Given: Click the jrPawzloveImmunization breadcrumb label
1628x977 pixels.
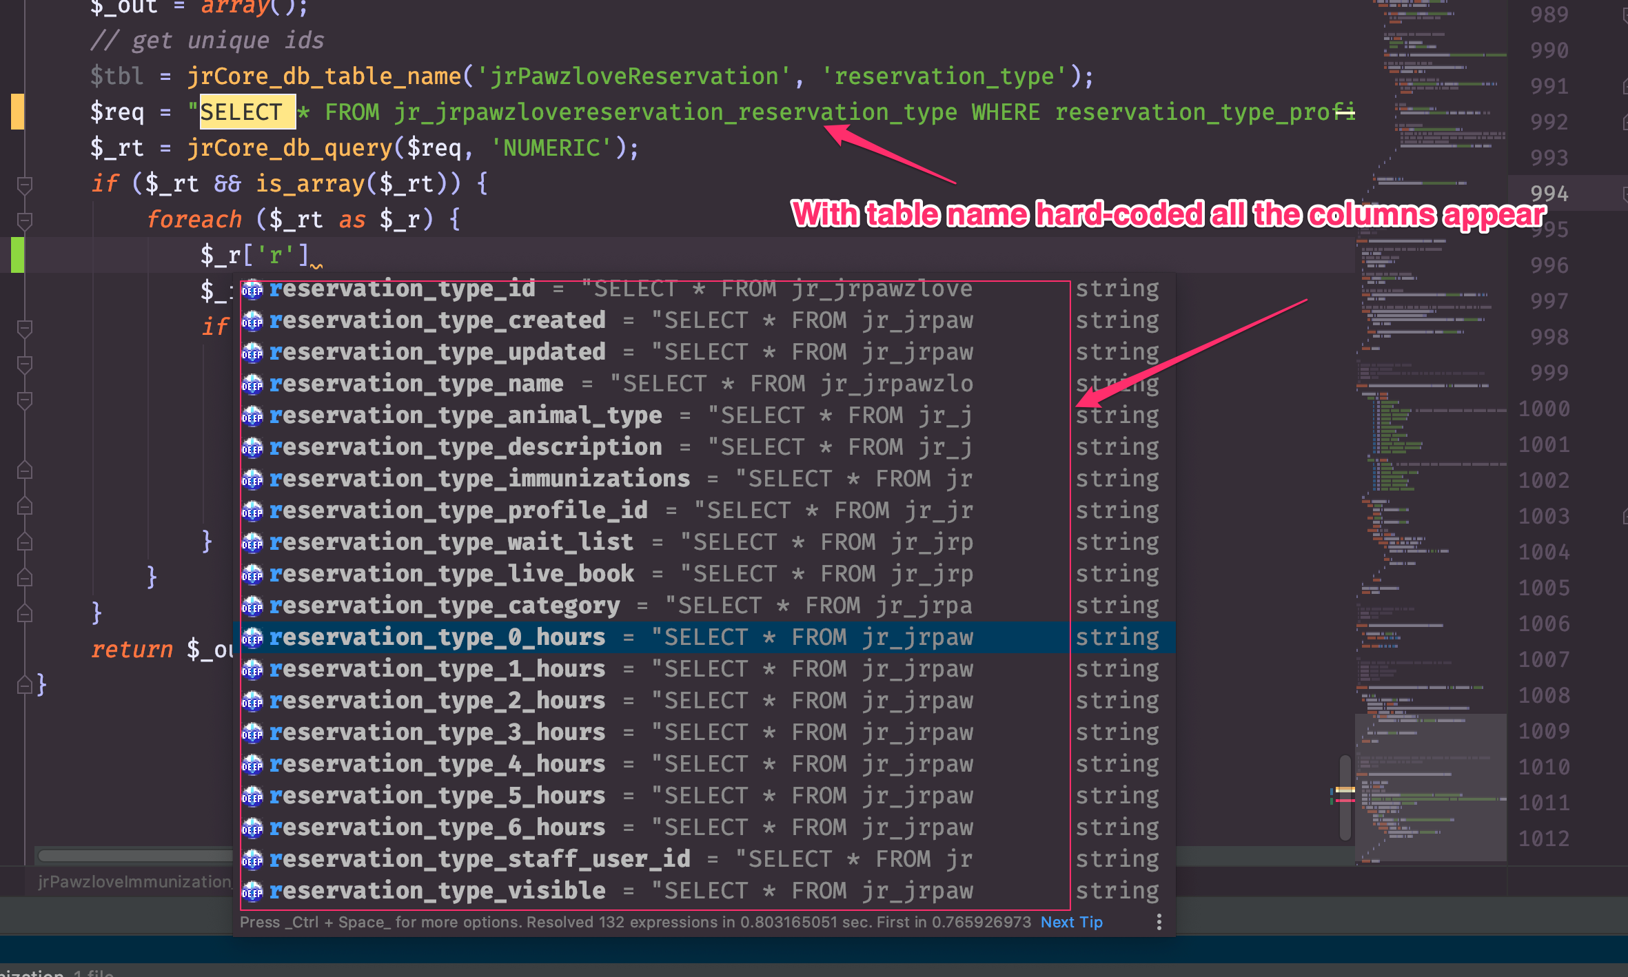Looking at the screenshot, I should (x=134, y=882).
